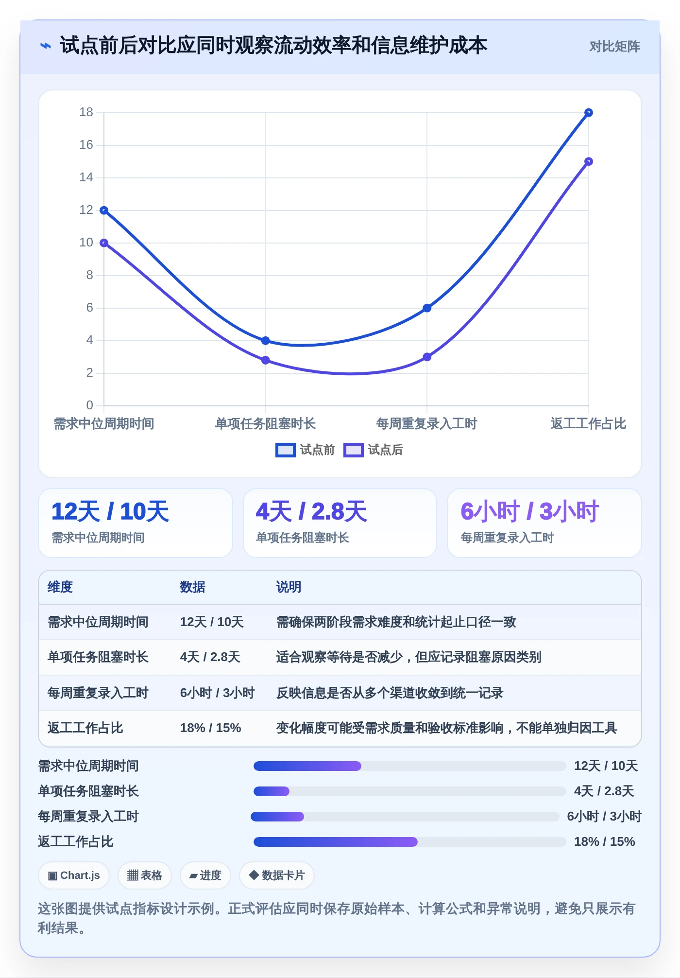Image resolution: width=680 pixels, height=978 pixels.
Task: Click the 6小时 / 3小时 data card
Action: (544, 523)
